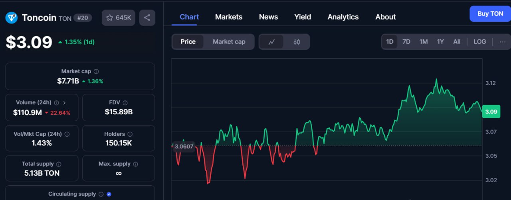Image resolution: width=511 pixels, height=200 pixels.
Task: Click the #20 rank badge
Action: 83,18
